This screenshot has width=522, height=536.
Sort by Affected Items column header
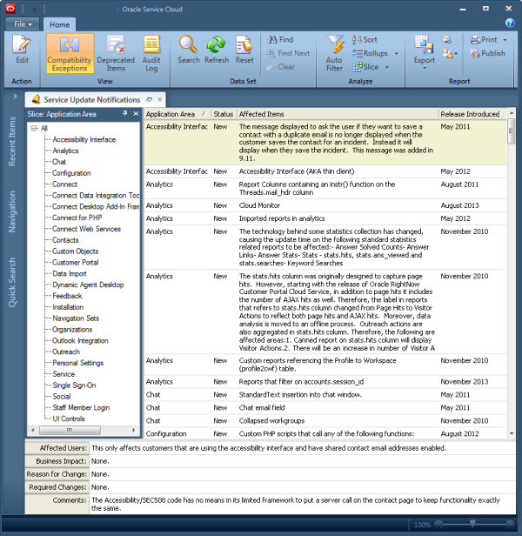(337, 114)
